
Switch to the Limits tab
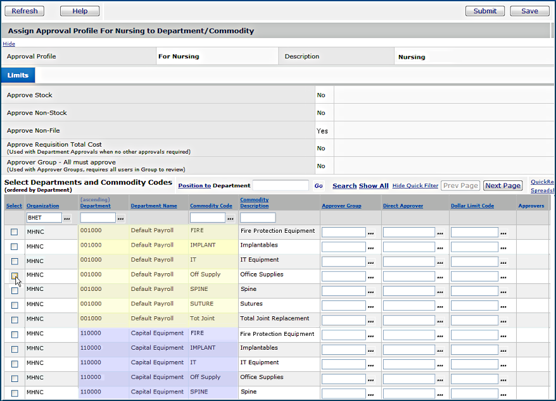coord(18,75)
